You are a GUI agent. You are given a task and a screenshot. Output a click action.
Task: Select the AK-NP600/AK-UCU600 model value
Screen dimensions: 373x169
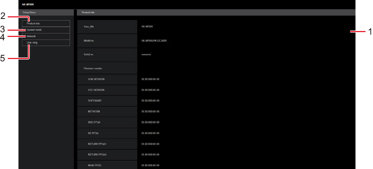click(154, 41)
